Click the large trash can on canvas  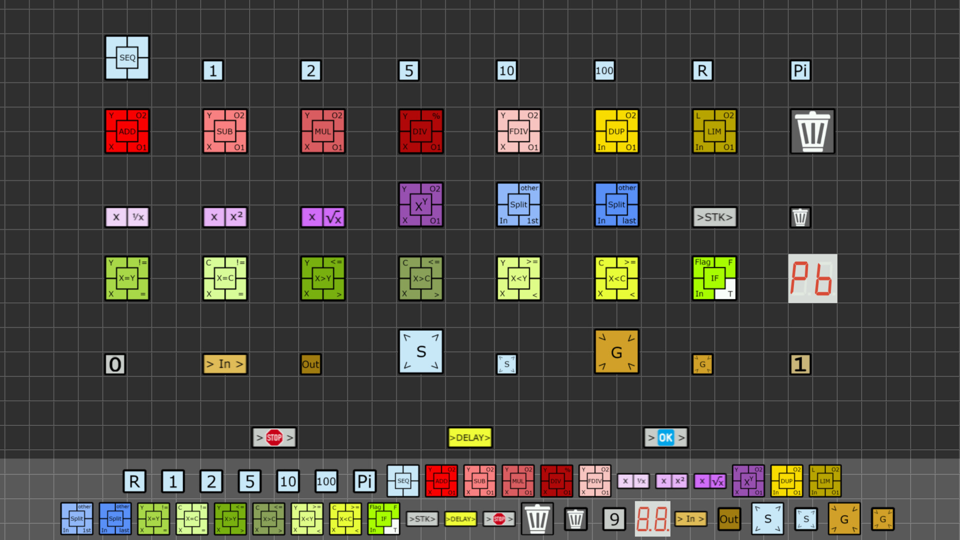[x=812, y=131]
